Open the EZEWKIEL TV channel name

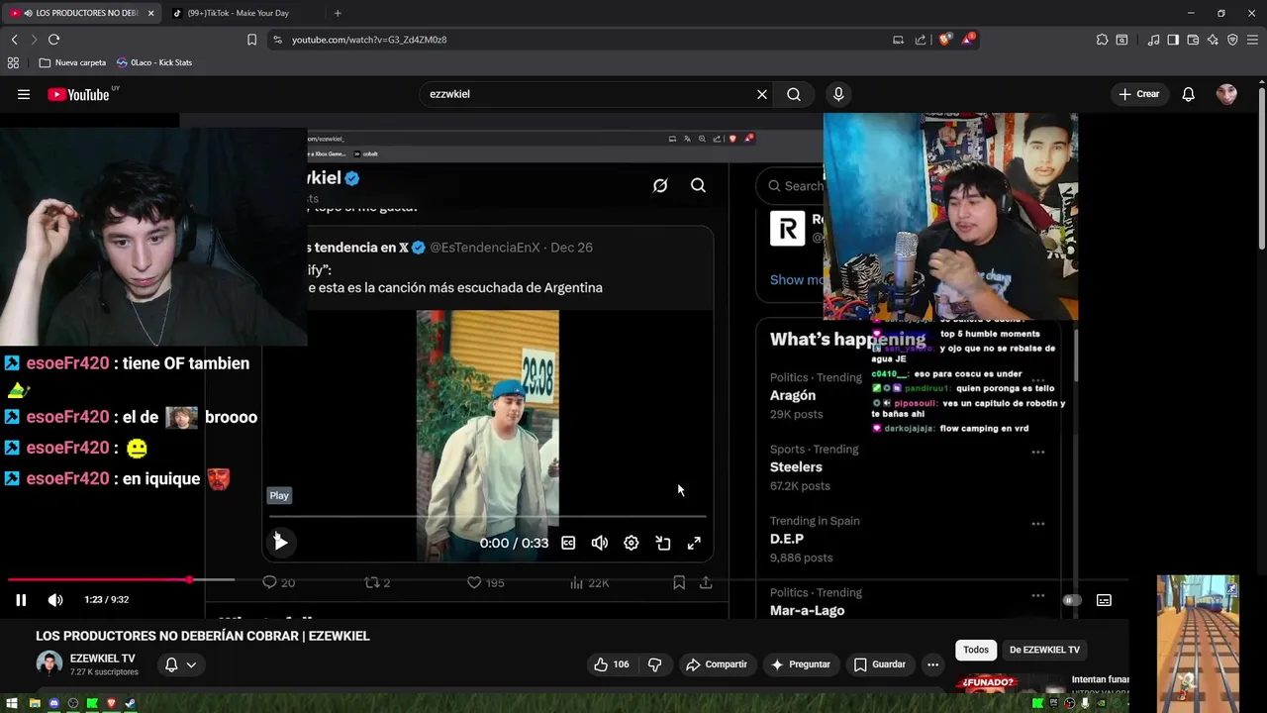(x=102, y=659)
